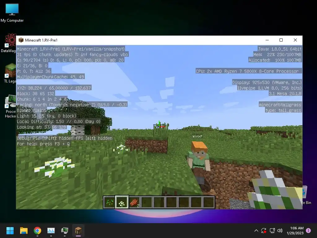
Task: Open the volume speaker tray icon
Action: click(x=280, y=231)
